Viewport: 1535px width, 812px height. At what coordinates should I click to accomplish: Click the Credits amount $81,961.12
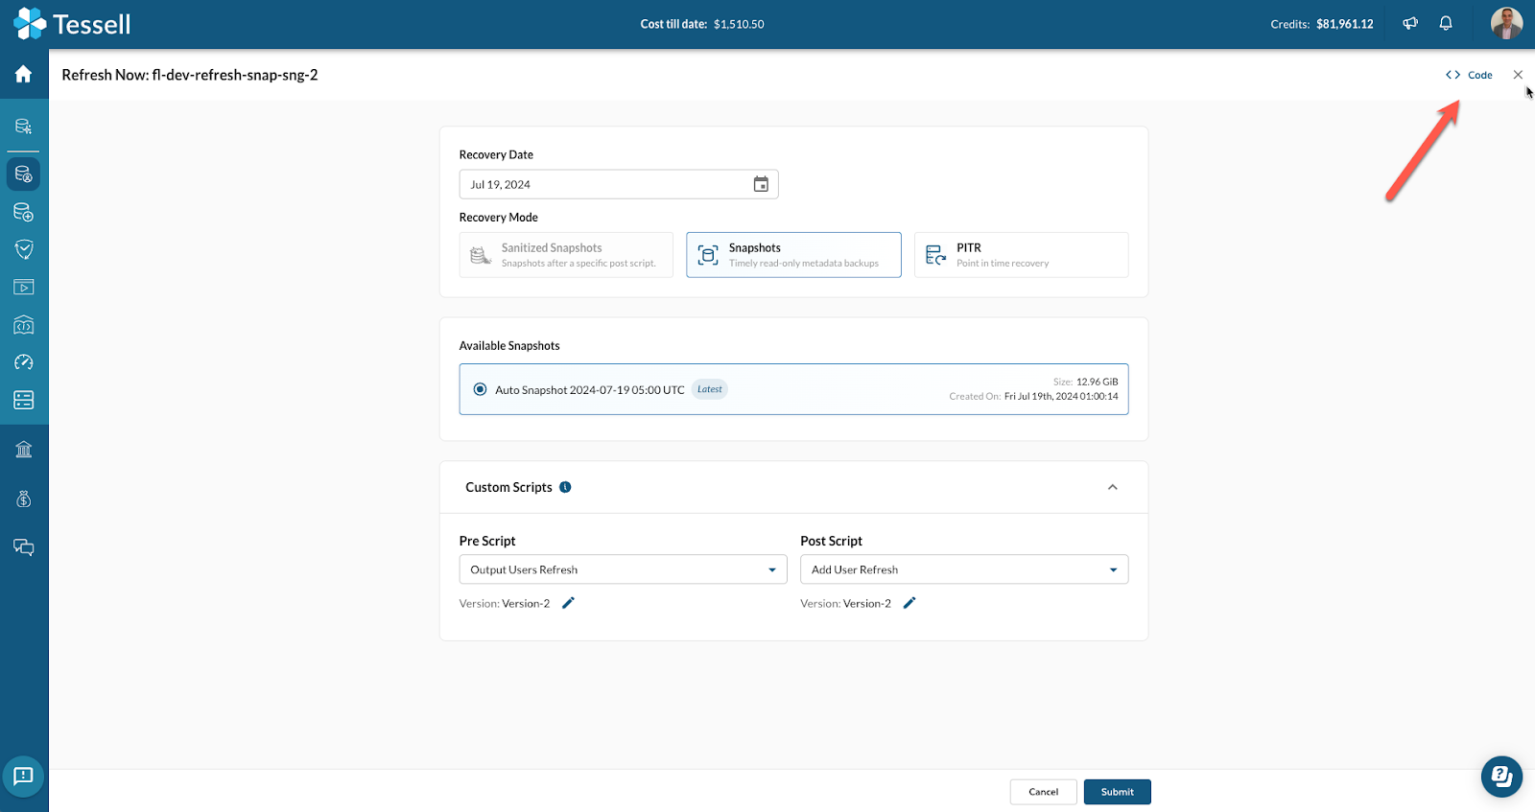click(x=1344, y=24)
